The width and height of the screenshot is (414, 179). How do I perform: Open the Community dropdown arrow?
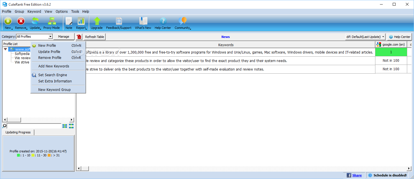(190, 29)
